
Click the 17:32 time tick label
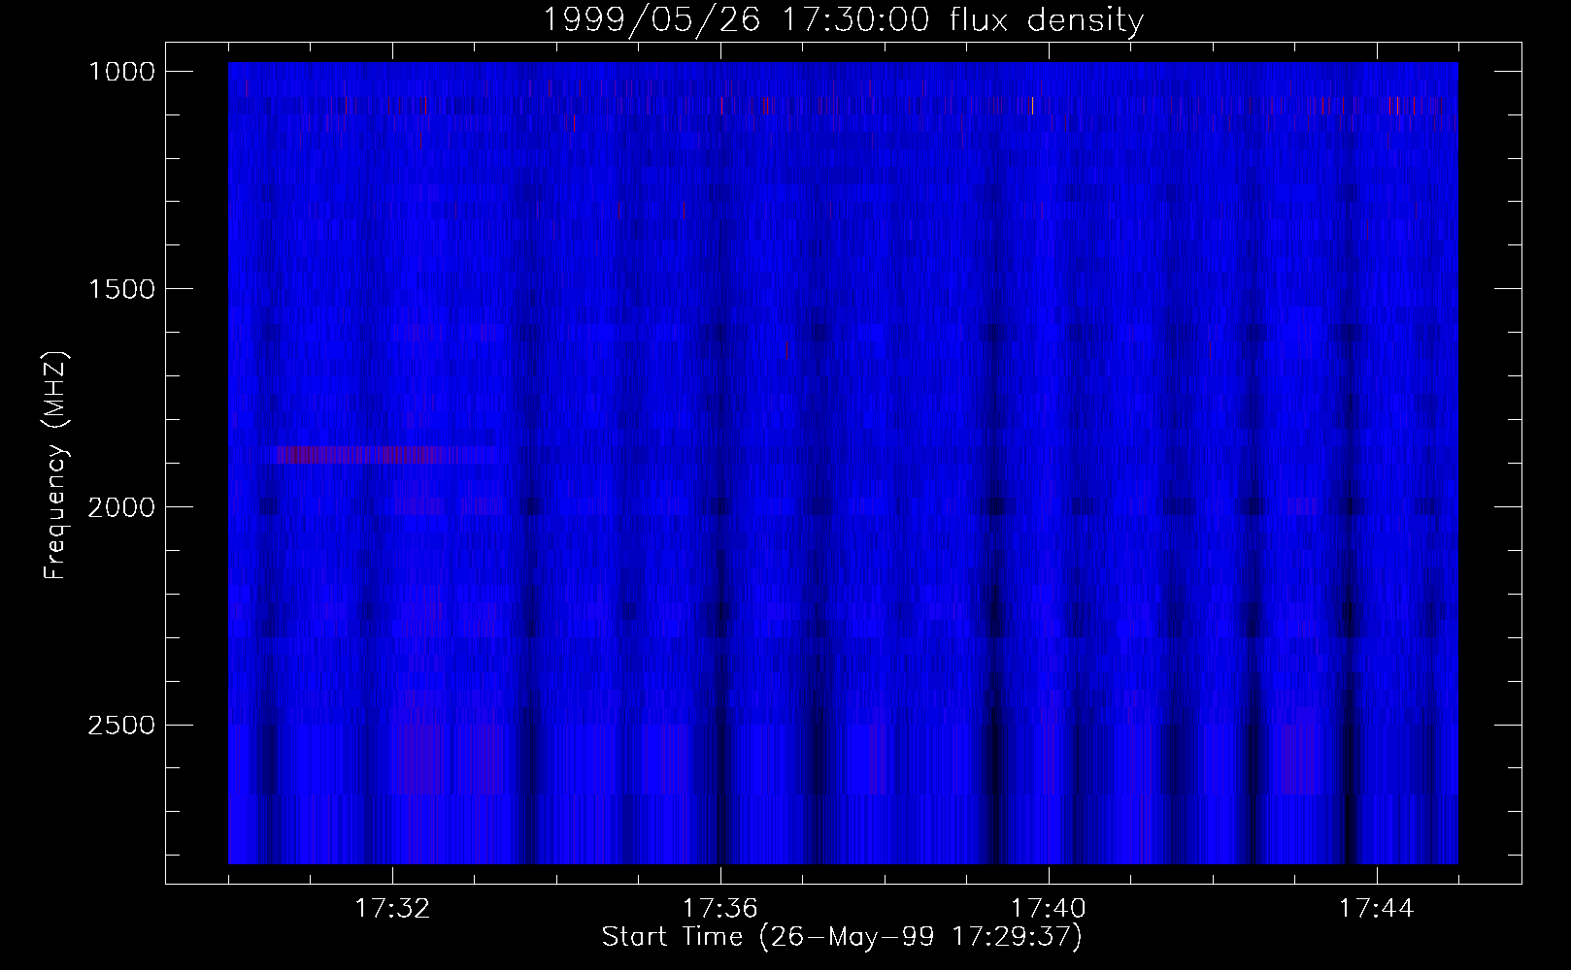coord(392,909)
